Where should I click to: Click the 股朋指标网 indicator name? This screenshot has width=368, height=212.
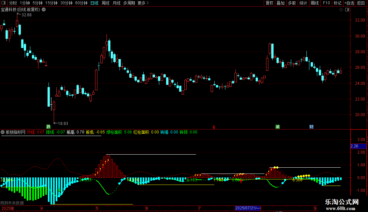point(16,132)
